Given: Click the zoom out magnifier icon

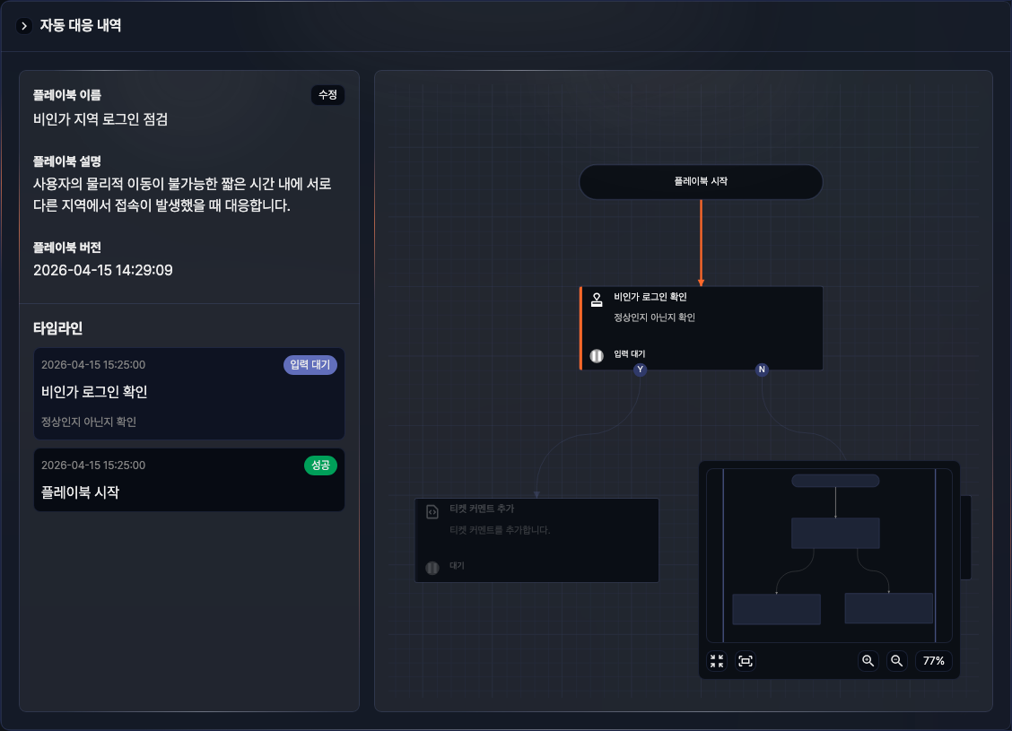Looking at the screenshot, I should pyautogui.click(x=896, y=661).
